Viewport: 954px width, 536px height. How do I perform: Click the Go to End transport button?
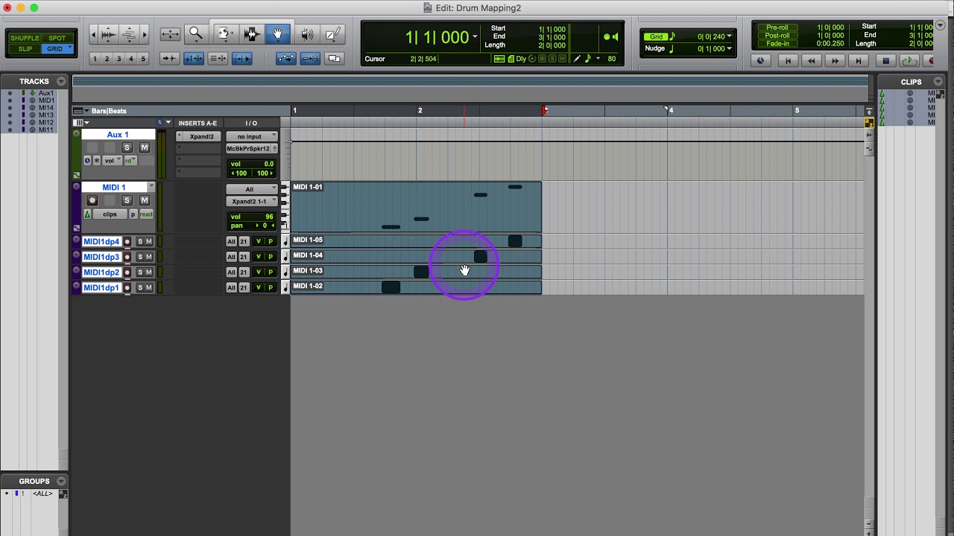[x=859, y=61]
